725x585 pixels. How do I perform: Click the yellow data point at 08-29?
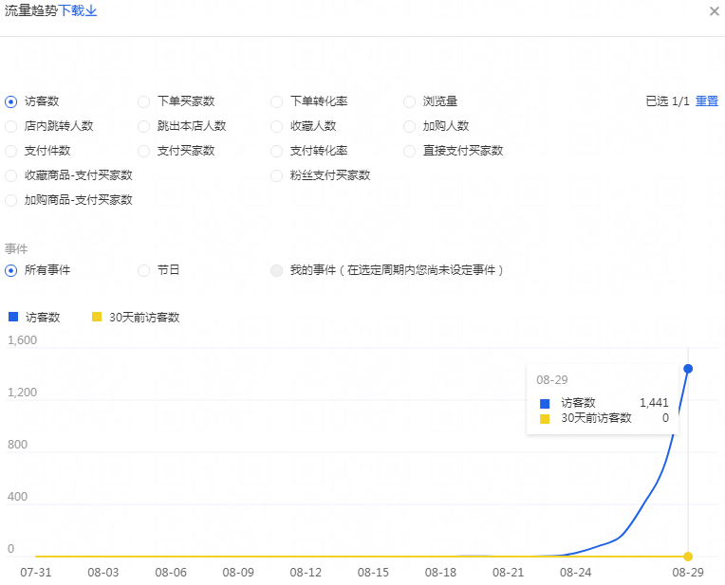(688, 557)
